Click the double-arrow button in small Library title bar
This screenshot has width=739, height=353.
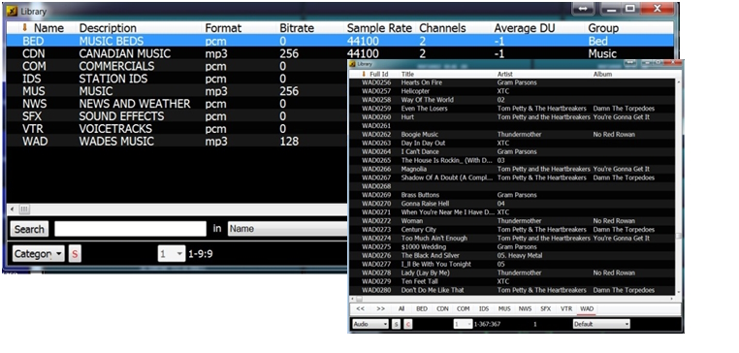[629, 63]
